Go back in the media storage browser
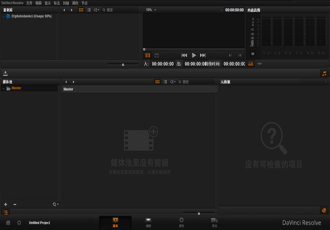 [64, 10]
